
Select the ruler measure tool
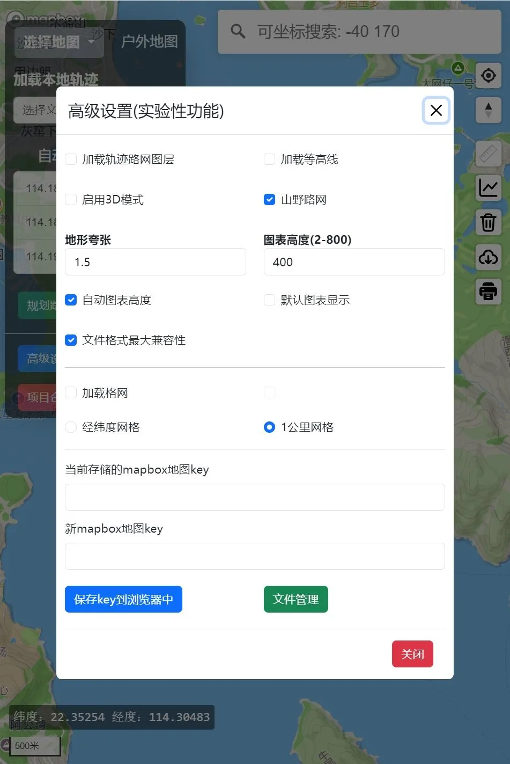click(488, 154)
